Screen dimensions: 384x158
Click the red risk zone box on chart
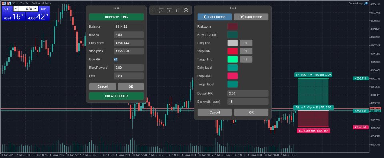click(313, 119)
